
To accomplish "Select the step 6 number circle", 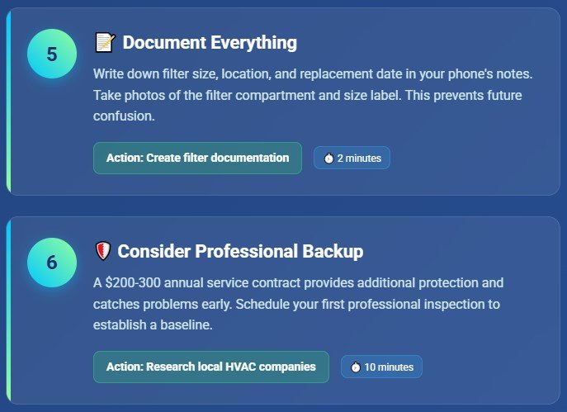I will (52, 263).
